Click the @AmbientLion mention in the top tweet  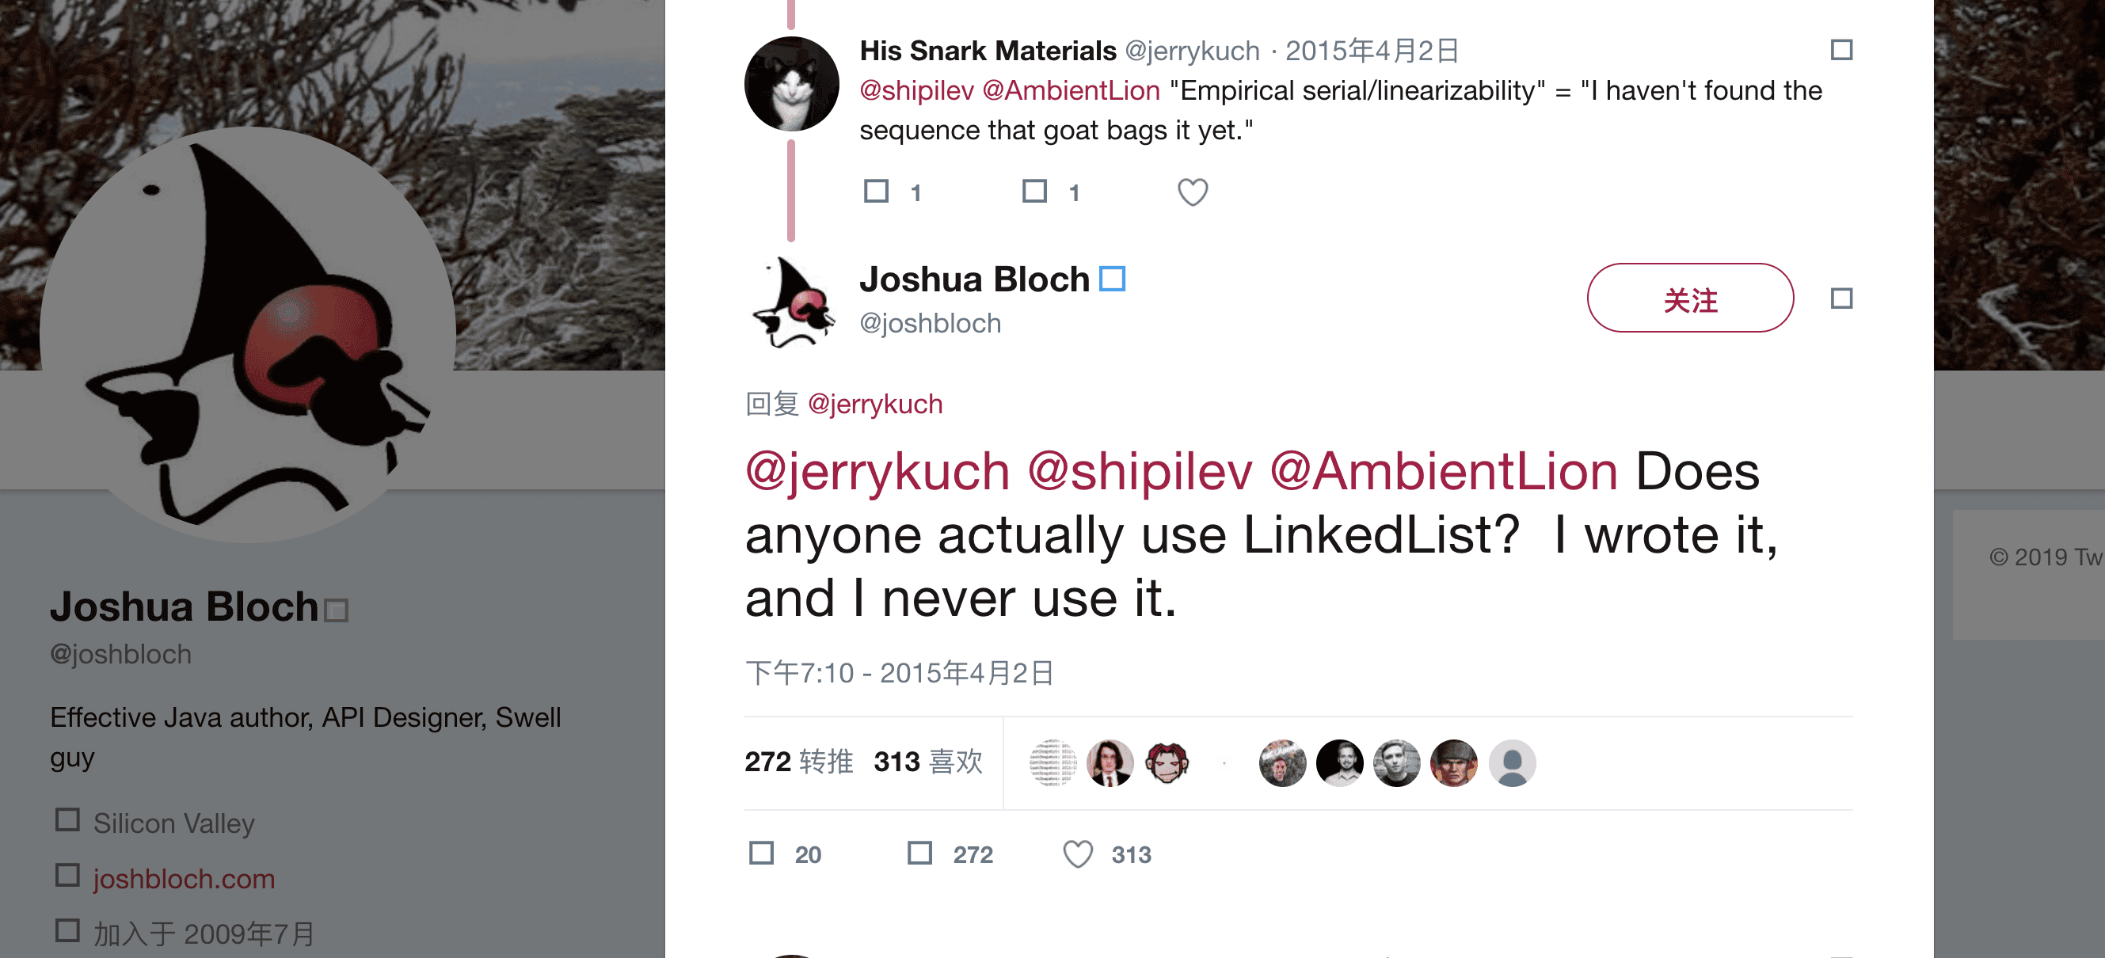pos(1071,91)
